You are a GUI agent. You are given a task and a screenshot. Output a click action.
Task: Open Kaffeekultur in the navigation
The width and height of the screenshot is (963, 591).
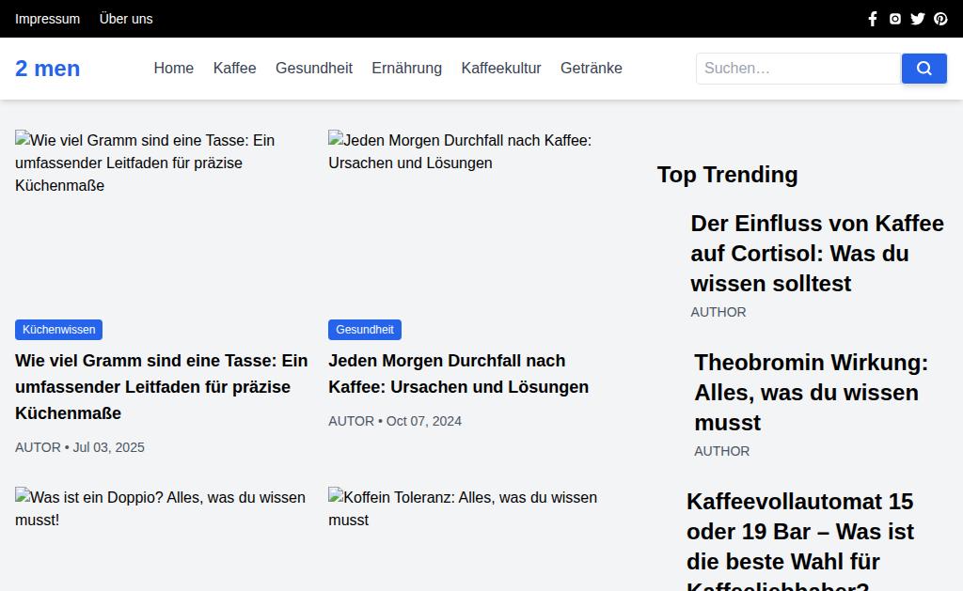pos(501,69)
